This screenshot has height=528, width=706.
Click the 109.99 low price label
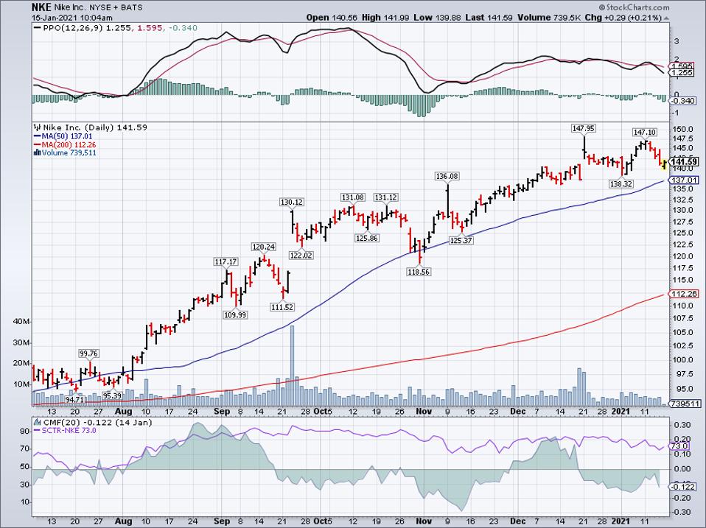pos(235,315)
